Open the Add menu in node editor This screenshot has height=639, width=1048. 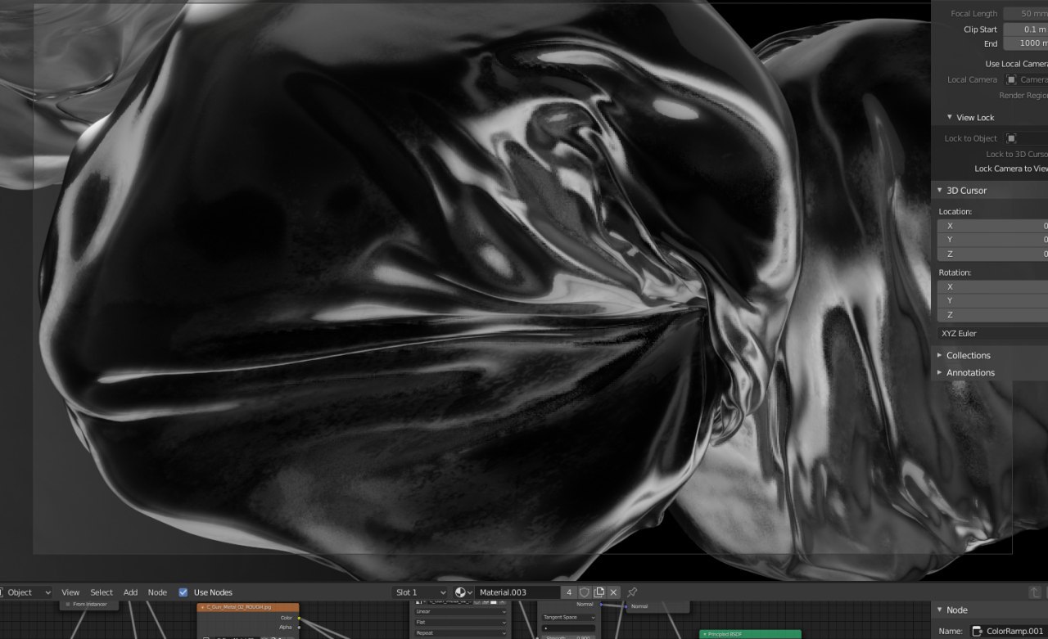130,592
